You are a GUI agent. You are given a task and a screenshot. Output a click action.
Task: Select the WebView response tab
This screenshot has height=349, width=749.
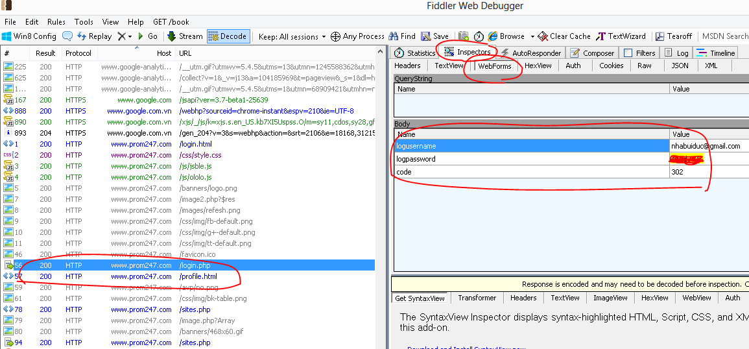click(x=696, y=297)
